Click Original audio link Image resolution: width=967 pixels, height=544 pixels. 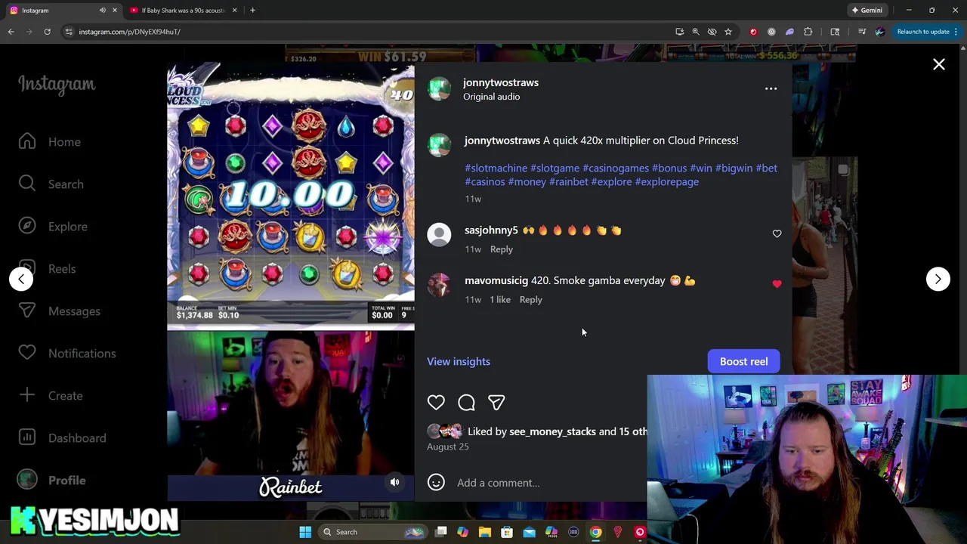(x=491, y=97)
